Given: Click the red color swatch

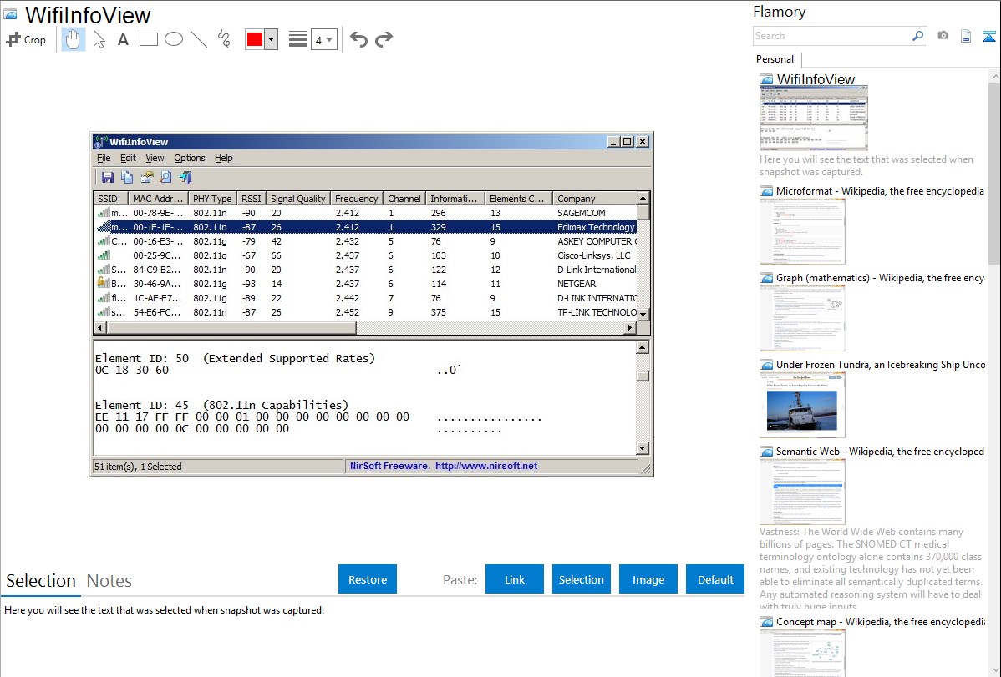Looking at the screenshot, I should pyautogui.click(x=255, y=39).
